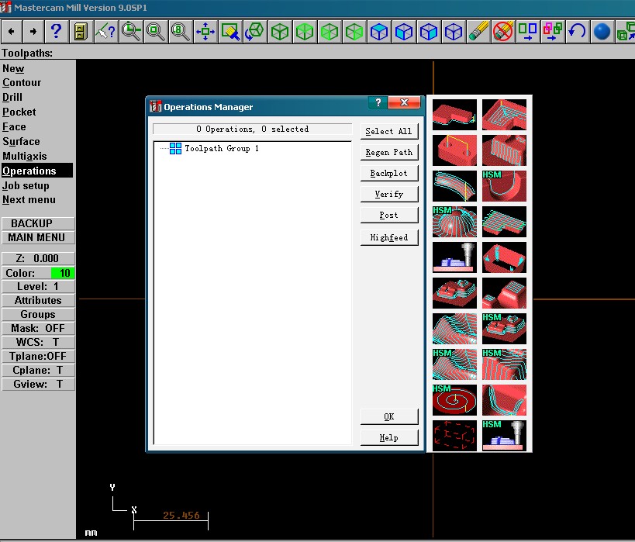Select the HSM tool with blue part thumbnail
Screen dimensions: 635x542
(504, 436)
